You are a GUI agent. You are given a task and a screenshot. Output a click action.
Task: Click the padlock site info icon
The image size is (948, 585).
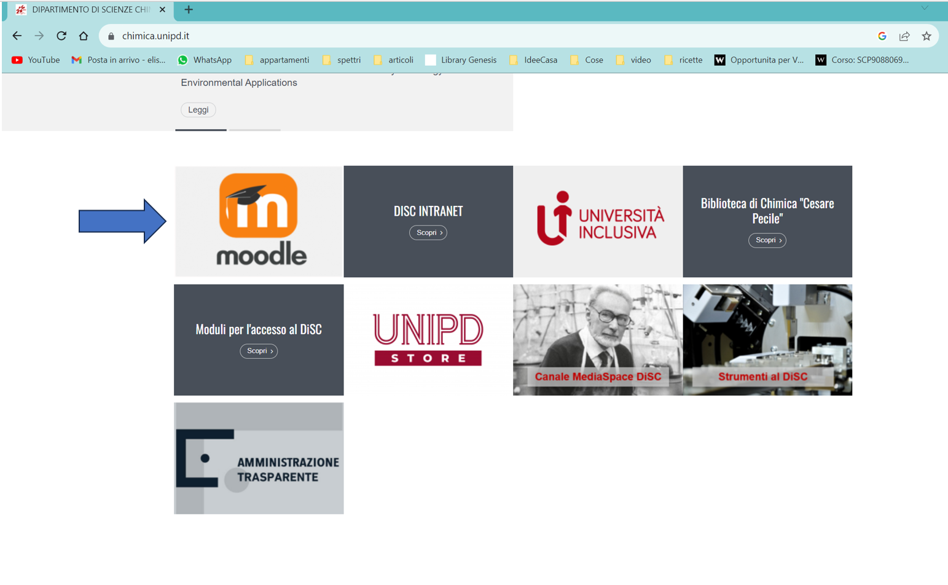pyautogui.click(x=111, y=36)
